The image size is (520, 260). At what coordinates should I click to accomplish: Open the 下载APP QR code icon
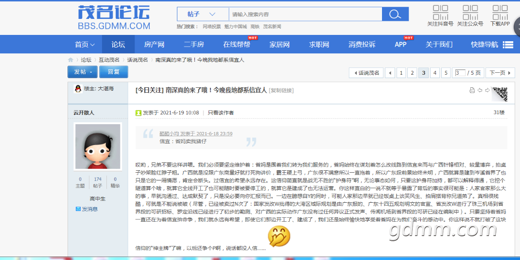[x=500, y=12]
